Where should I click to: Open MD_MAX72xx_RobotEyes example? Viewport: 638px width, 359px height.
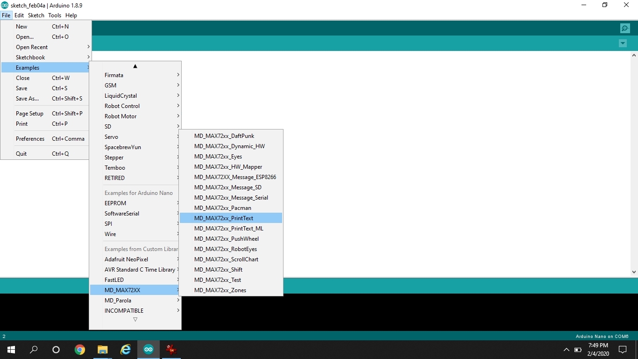coord(231,249)
